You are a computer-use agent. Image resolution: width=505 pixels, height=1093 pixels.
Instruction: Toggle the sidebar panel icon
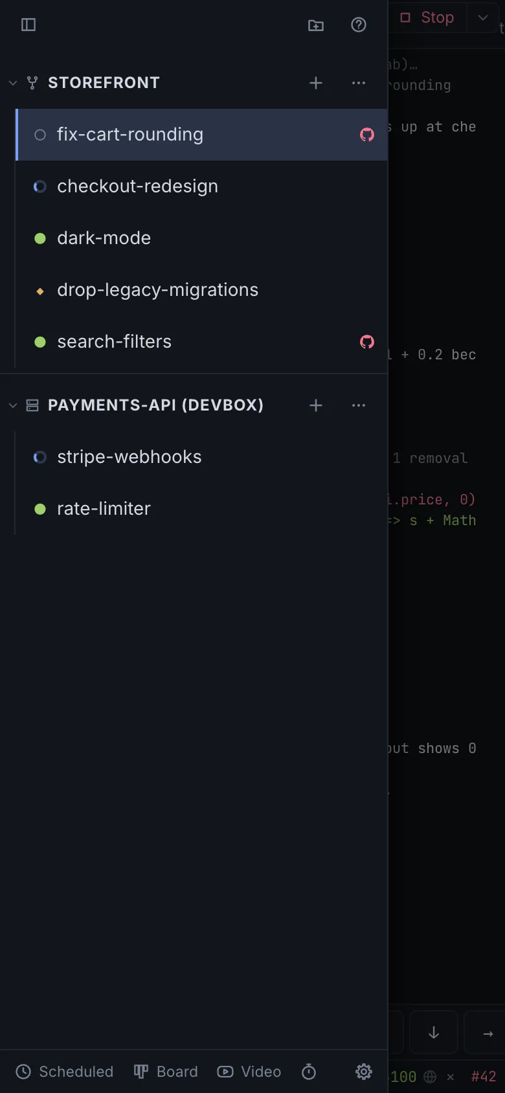tap(28, 25)
